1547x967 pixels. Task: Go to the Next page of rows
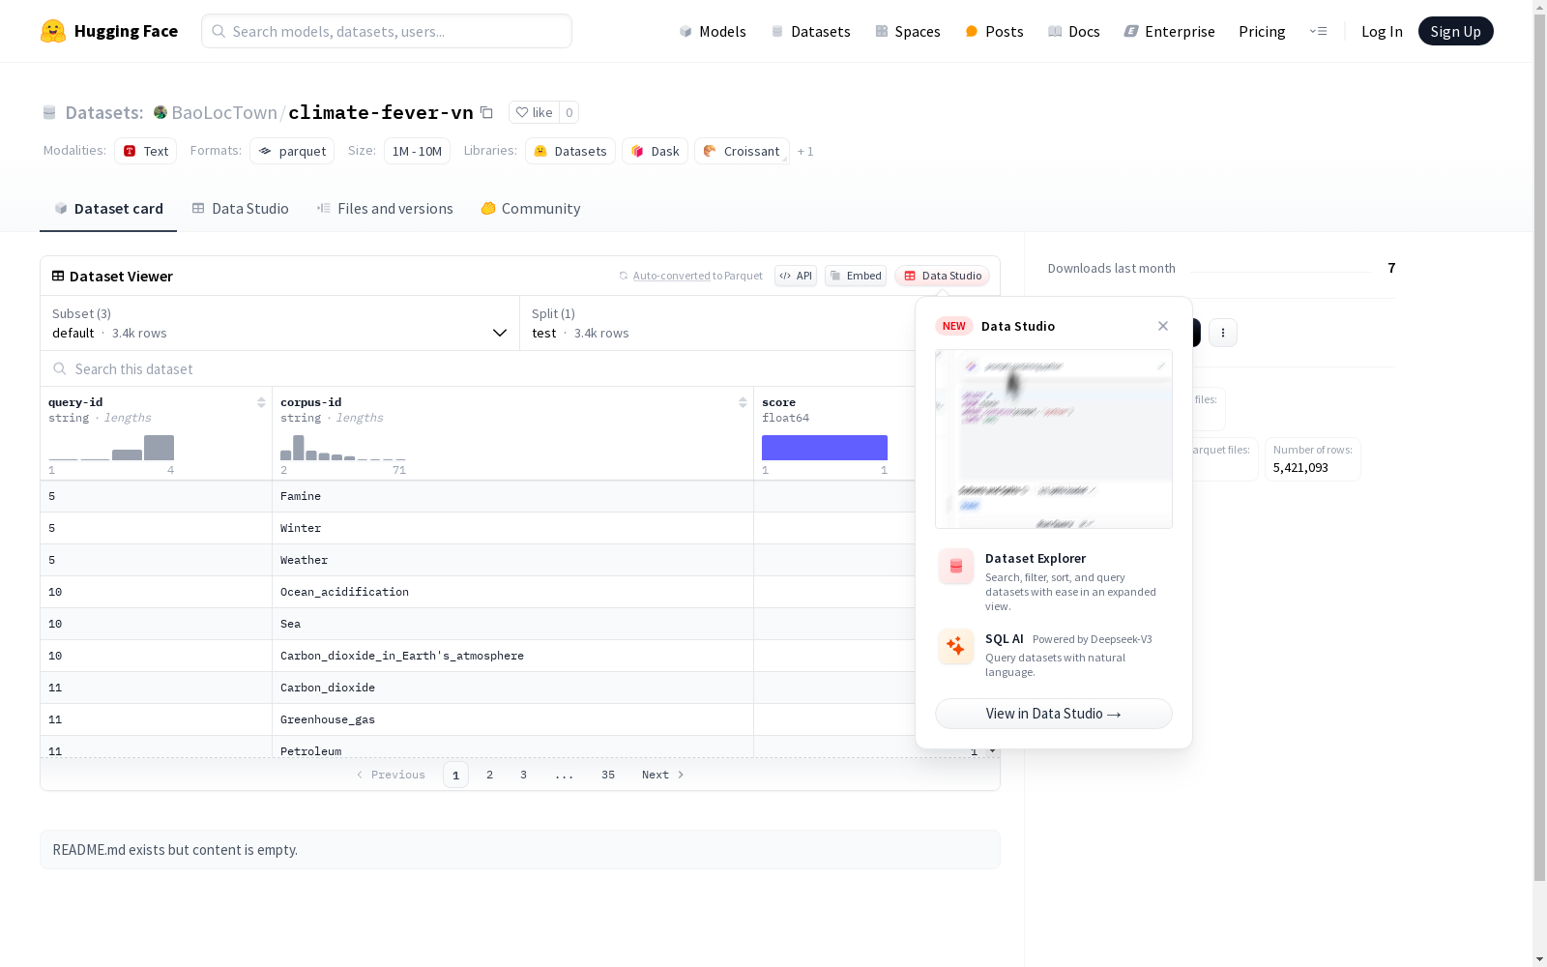[x=663, y=775]
